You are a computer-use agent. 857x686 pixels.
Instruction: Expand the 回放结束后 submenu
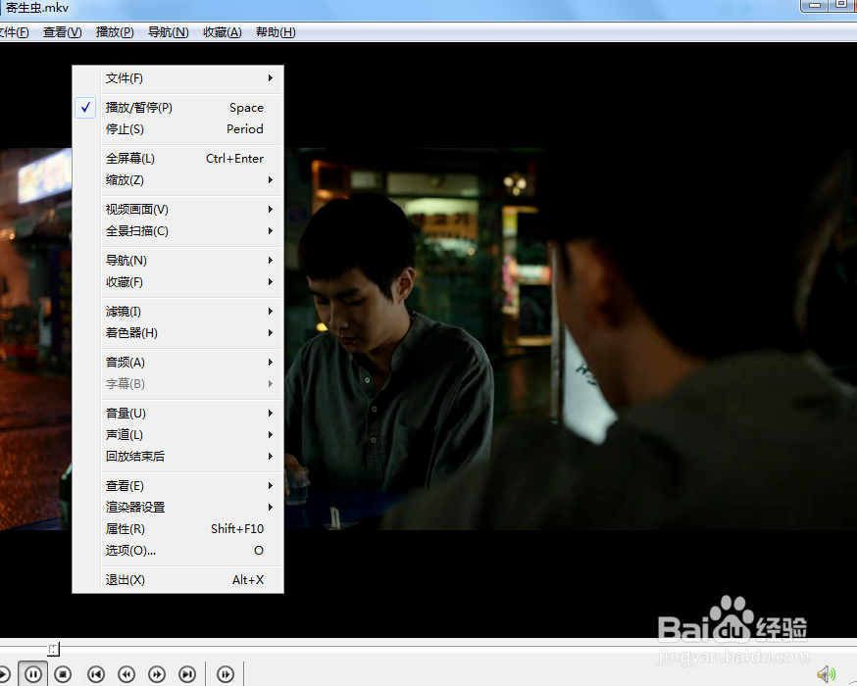click(x=177, y=457)
